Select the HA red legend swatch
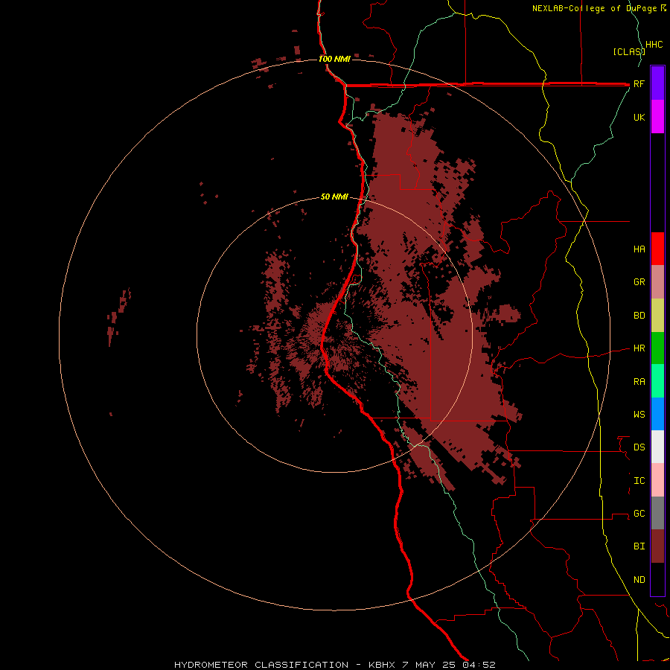This screenshot has width=670, height=670. point(657,249)
